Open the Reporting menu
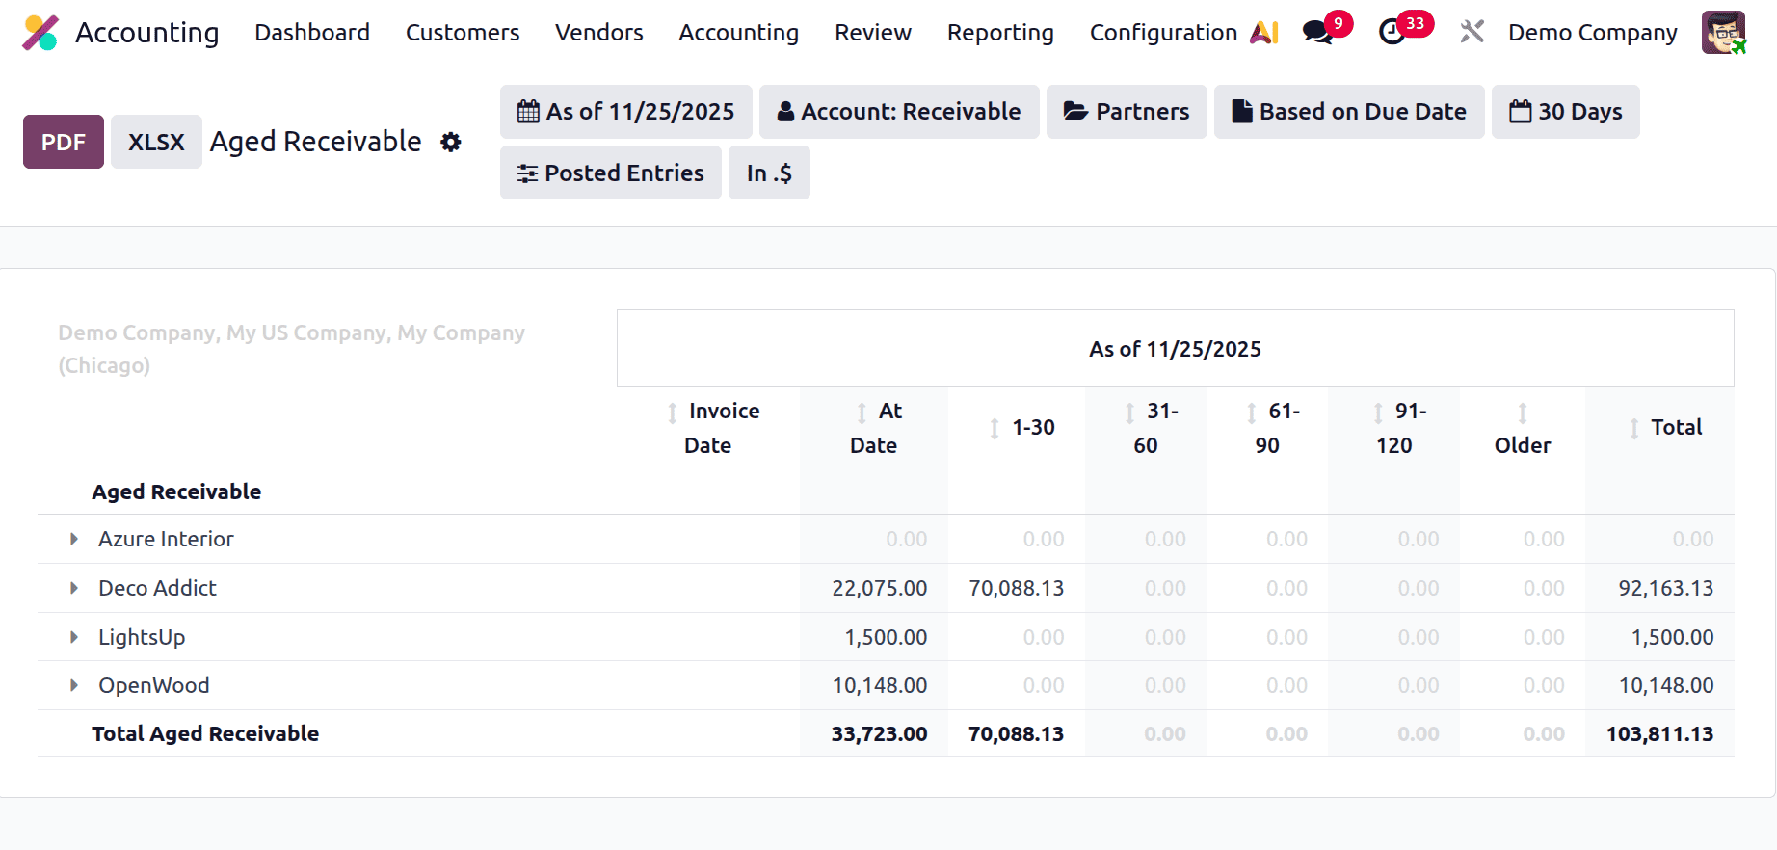Screen dimensions: 1777x850 1000,33
